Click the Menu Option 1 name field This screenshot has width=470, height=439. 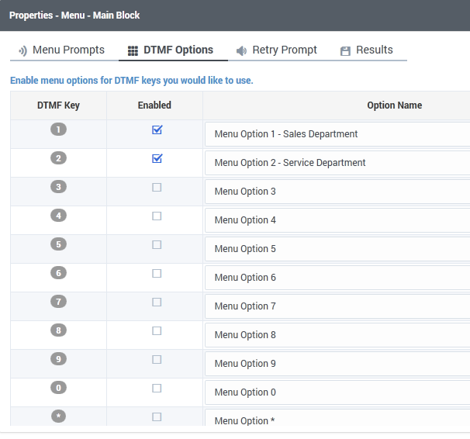(x=337, y=134)
